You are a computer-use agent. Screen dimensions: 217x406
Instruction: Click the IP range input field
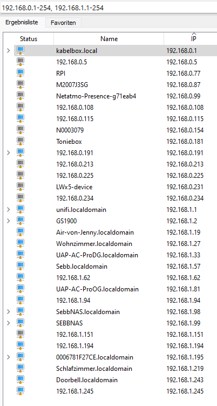[109, 8]
